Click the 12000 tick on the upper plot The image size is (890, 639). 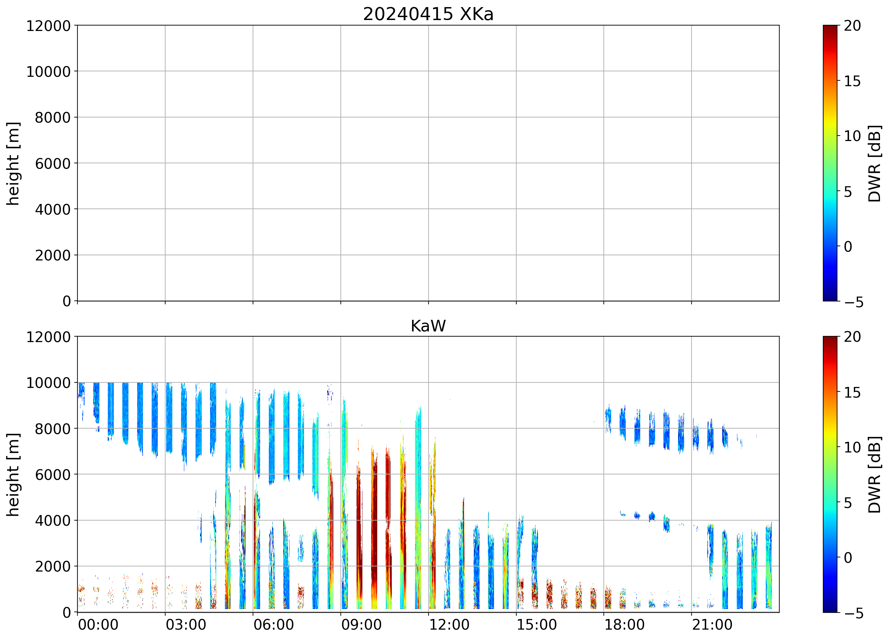(48, 26)
